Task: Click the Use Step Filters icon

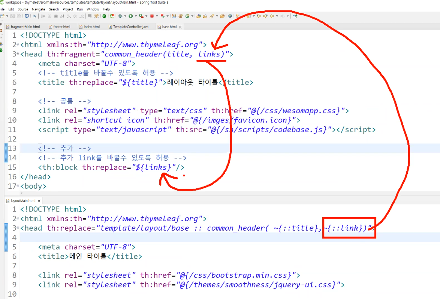Action: [96, 16]
